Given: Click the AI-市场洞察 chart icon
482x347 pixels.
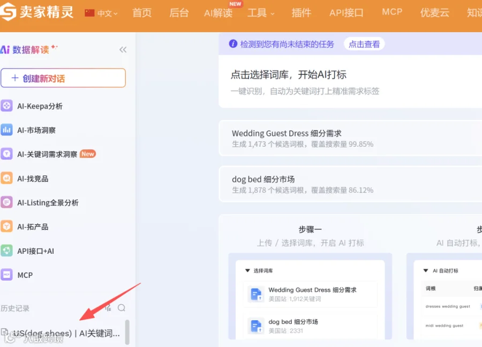Looking at the screenshot, I should (6, 130).
